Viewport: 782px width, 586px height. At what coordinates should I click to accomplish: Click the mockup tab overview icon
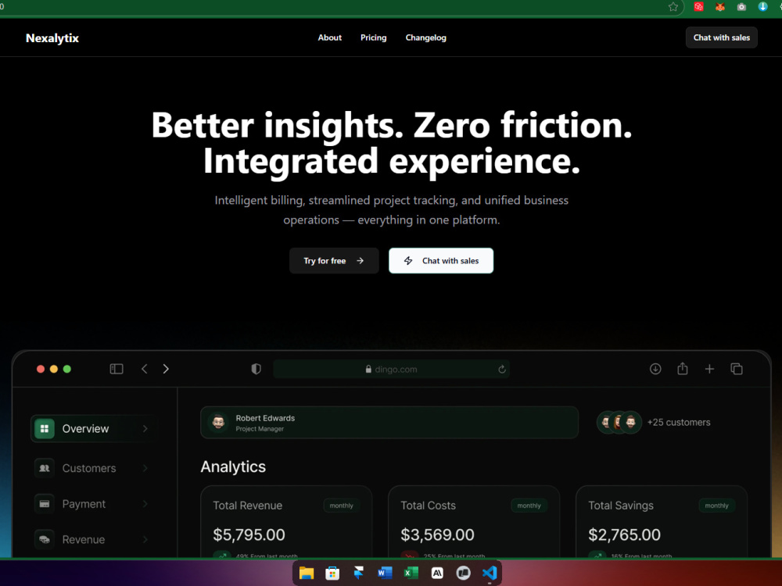click(737, 369)
